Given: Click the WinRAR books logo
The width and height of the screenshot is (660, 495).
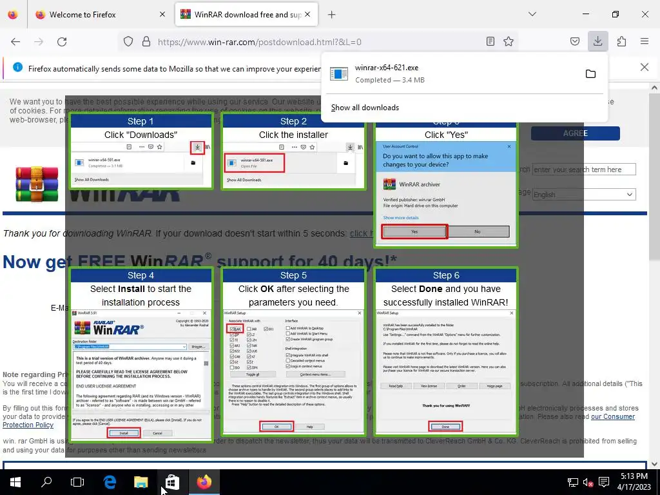Looking at the screenshot, I should (37, 184).
